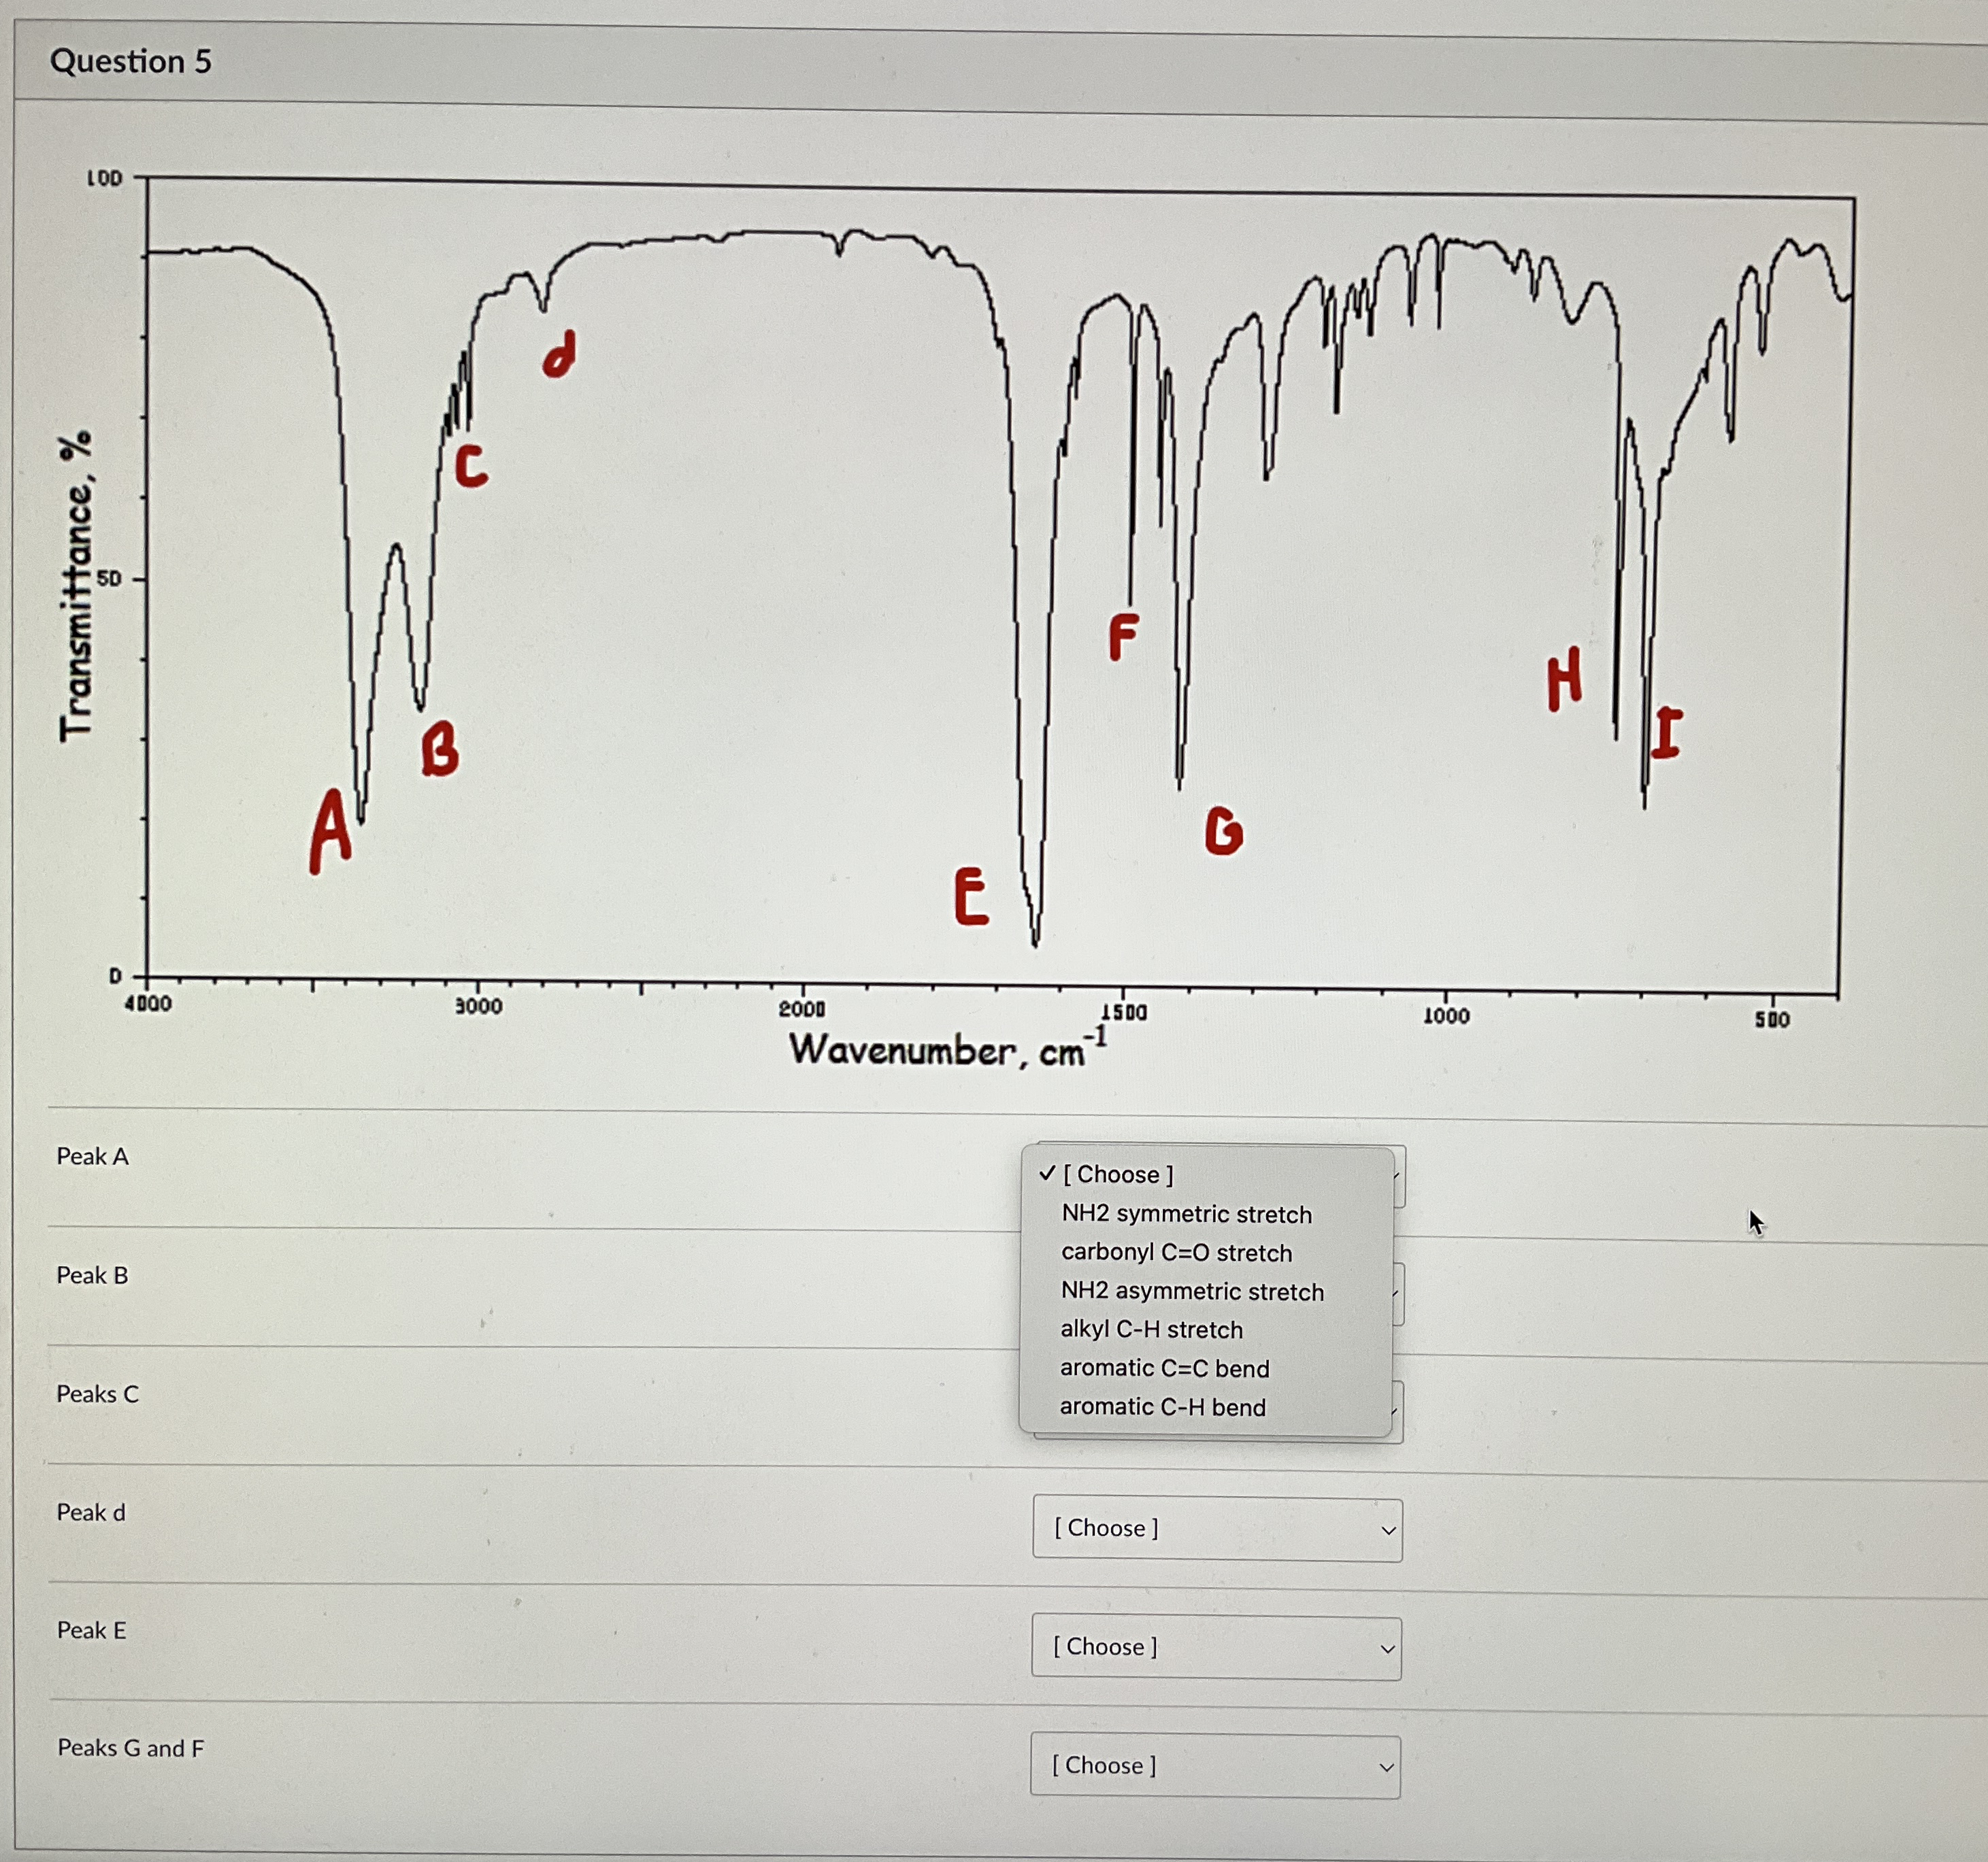
Task: Select 'alkyl C-H stretch' entry
Action: pyautogui.click(x=1151, y=1330)
